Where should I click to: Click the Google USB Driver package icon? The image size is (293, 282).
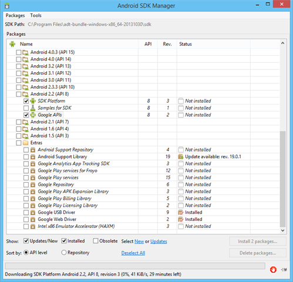[33, 213]
